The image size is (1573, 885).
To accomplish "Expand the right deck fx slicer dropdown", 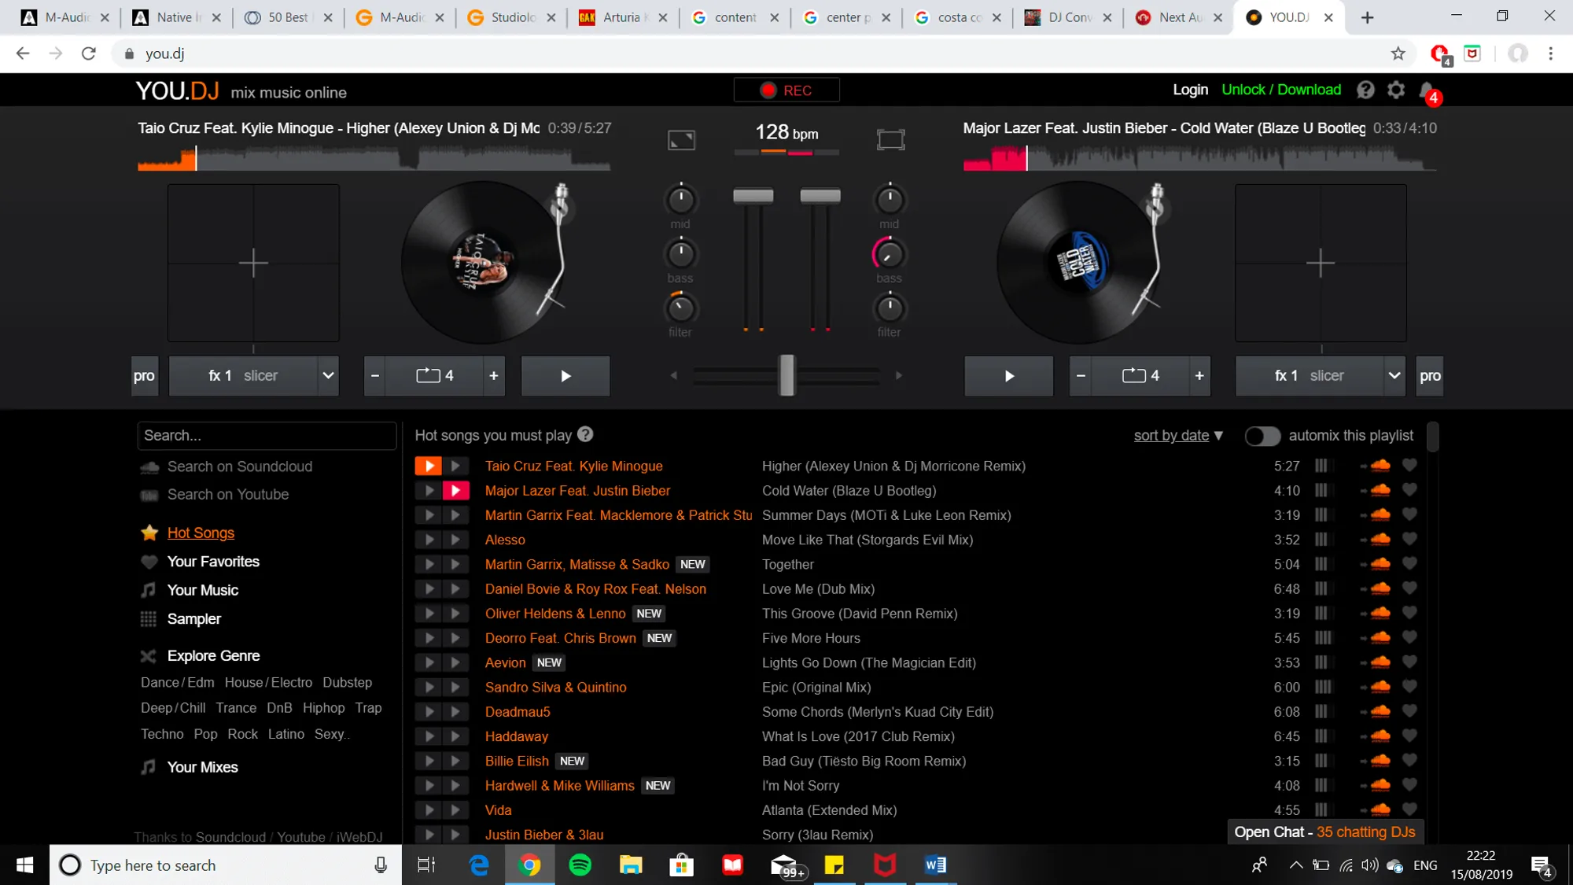I will (x=1394, y=376).
